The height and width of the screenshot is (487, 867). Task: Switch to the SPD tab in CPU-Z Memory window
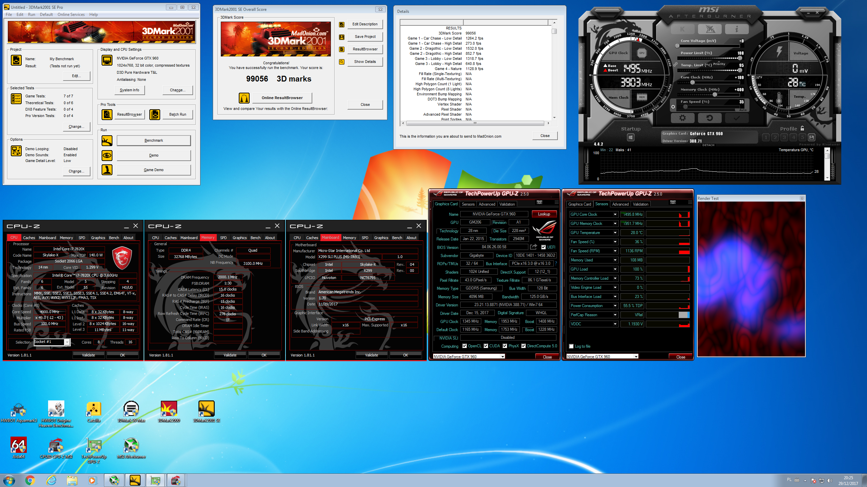click(223, 238)
